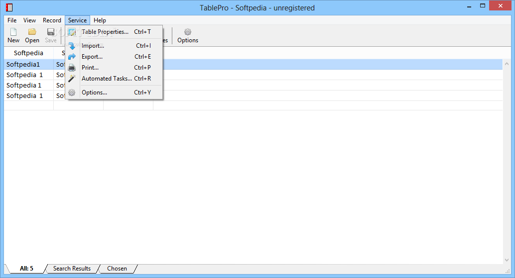Switch to the Chosen tab
The height and width of the screenshot is (278, 515).
117,269
